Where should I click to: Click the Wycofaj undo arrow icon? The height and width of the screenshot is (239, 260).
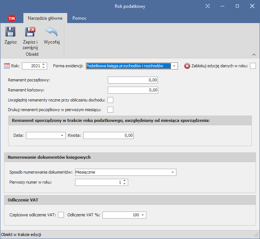[52, 32]
